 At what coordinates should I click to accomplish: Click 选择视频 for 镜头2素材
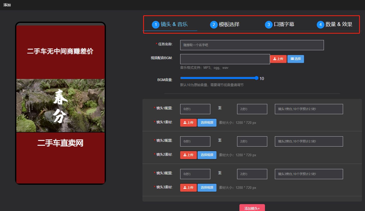tap(207, 155)
